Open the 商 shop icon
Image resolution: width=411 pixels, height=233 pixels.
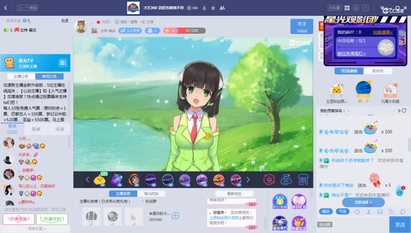point(303,180)
